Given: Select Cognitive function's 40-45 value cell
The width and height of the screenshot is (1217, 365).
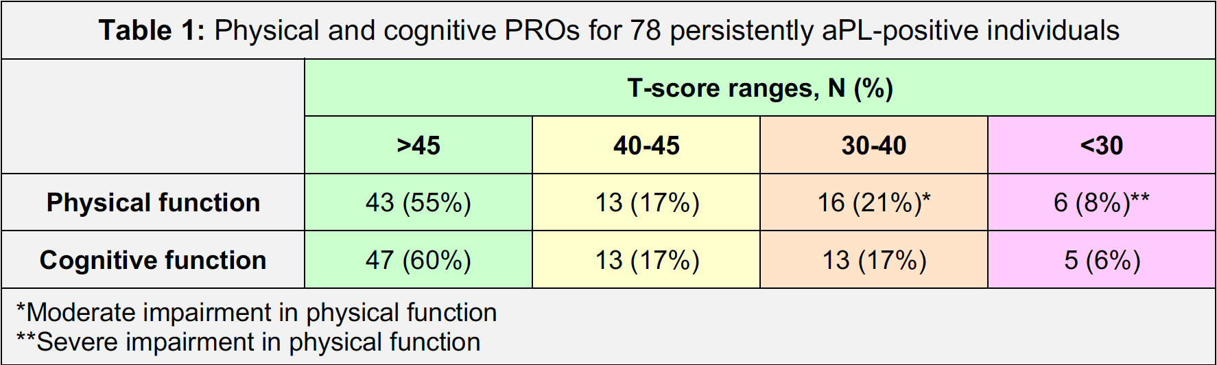Looking at the screenshot, I should (646, 260).
